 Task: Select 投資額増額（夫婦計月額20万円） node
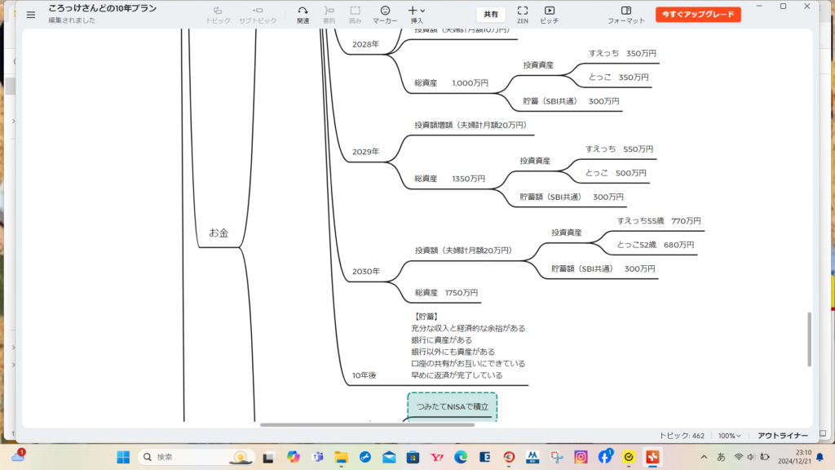click(472, 125)
